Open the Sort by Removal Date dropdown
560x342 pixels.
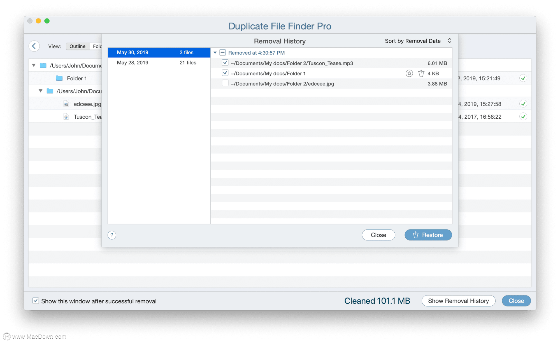point(418,41)
